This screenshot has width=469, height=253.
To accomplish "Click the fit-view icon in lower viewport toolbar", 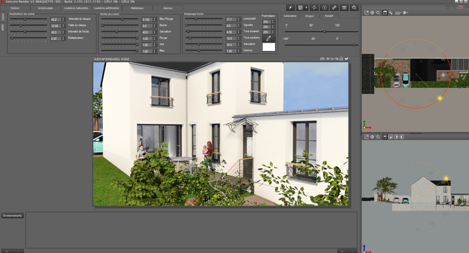I will (366, 137).
